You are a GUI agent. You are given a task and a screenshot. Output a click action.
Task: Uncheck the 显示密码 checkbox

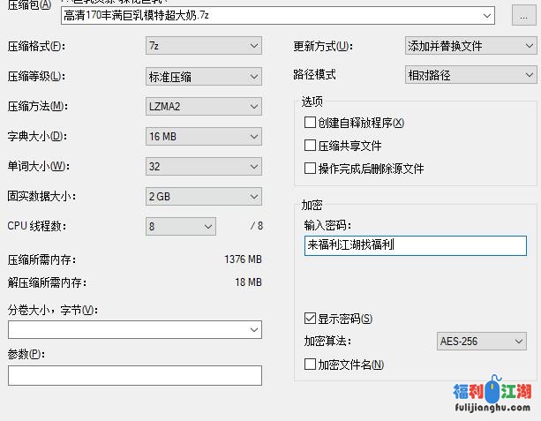(x=310, y=318)
